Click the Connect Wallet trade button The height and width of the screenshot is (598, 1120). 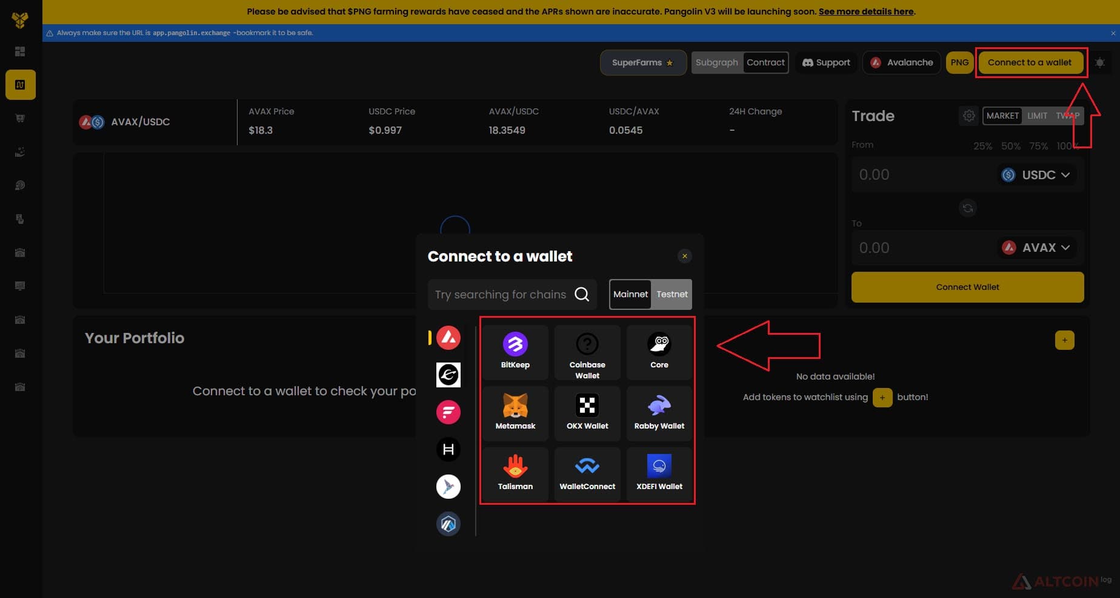coord(967,287)
